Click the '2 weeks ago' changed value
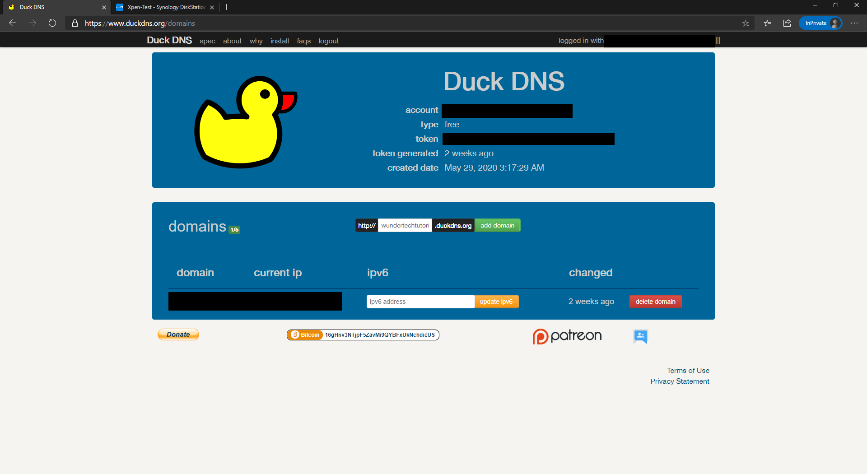This screenshot has height=474, width=867. coord(591,302)
